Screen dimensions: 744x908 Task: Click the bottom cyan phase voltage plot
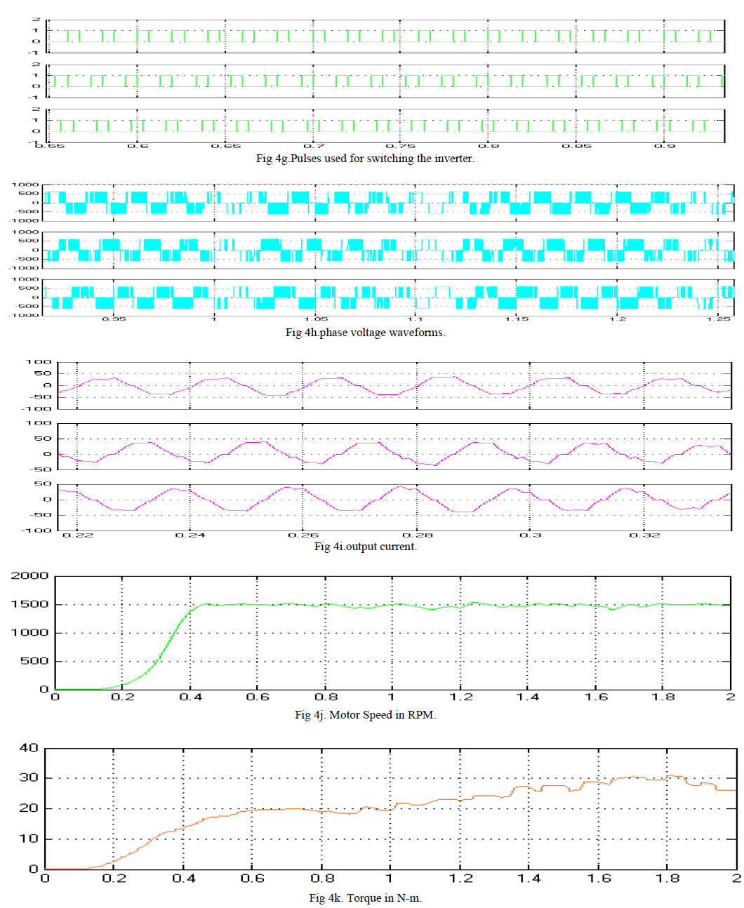388,297
